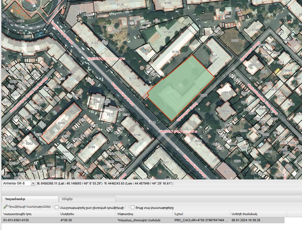Click parcel 0136 on the map
The width and height of the screenshot is (302, 230).
(x=175, y=52)
